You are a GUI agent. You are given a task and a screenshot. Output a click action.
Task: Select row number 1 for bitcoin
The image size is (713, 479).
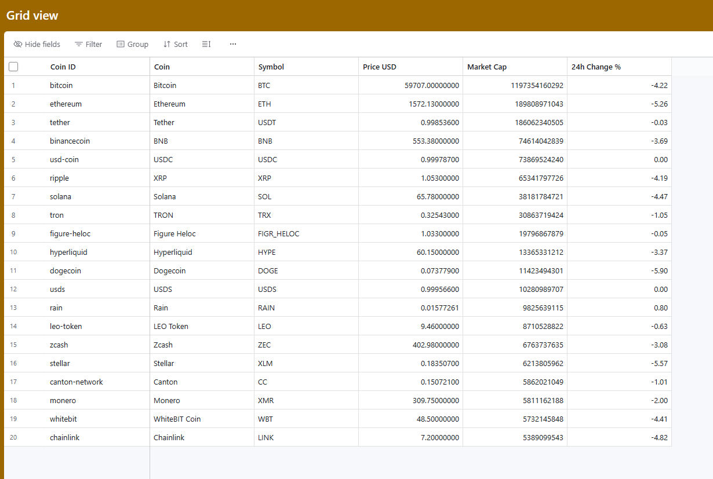click(13, 85)
